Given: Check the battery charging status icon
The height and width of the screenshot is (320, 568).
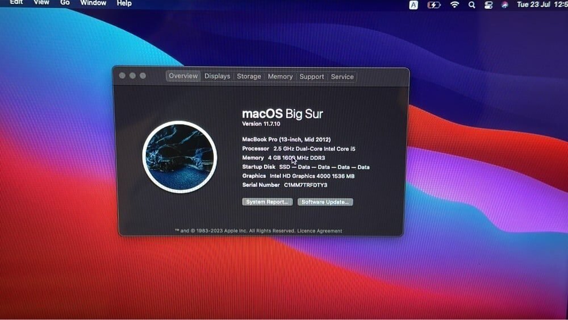Looking at the screenshot, I should [433, 5].
